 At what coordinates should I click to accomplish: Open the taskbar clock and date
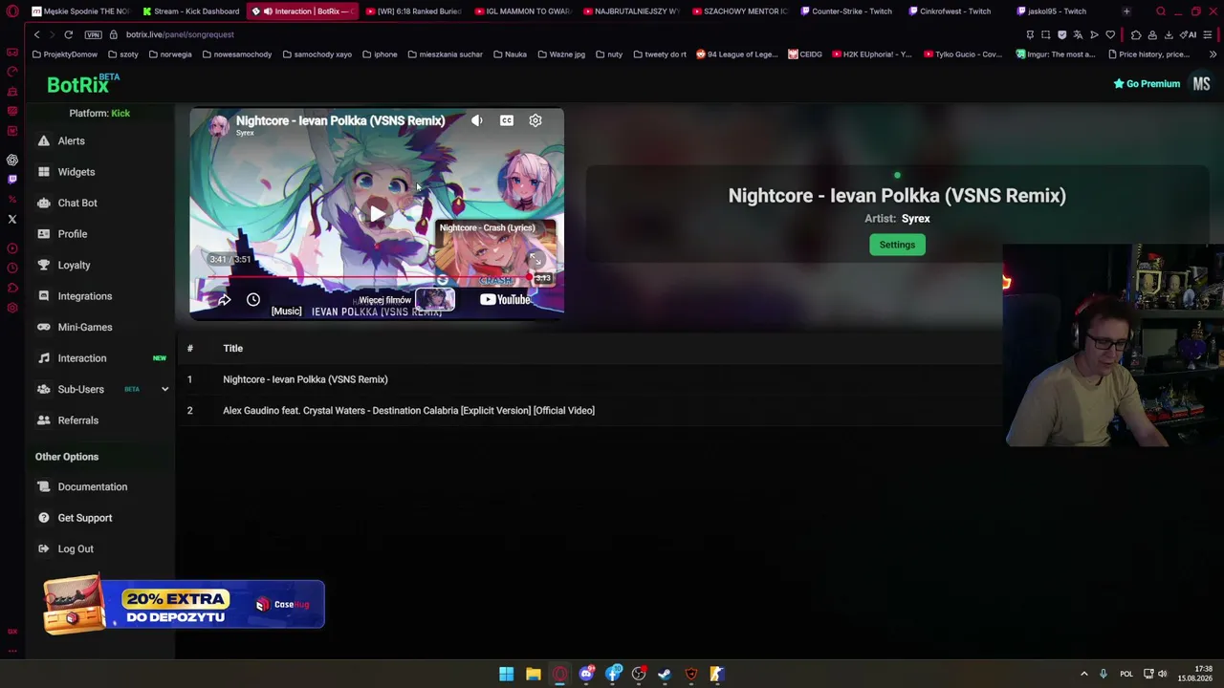[x=1195, y=674]
